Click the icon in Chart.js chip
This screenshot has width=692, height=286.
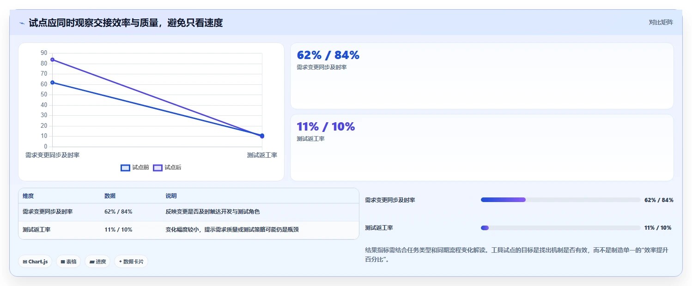(25, 262)
